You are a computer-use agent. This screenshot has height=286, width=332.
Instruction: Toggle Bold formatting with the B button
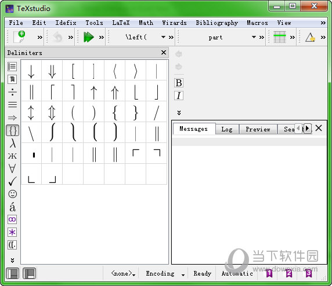point(179,83)
